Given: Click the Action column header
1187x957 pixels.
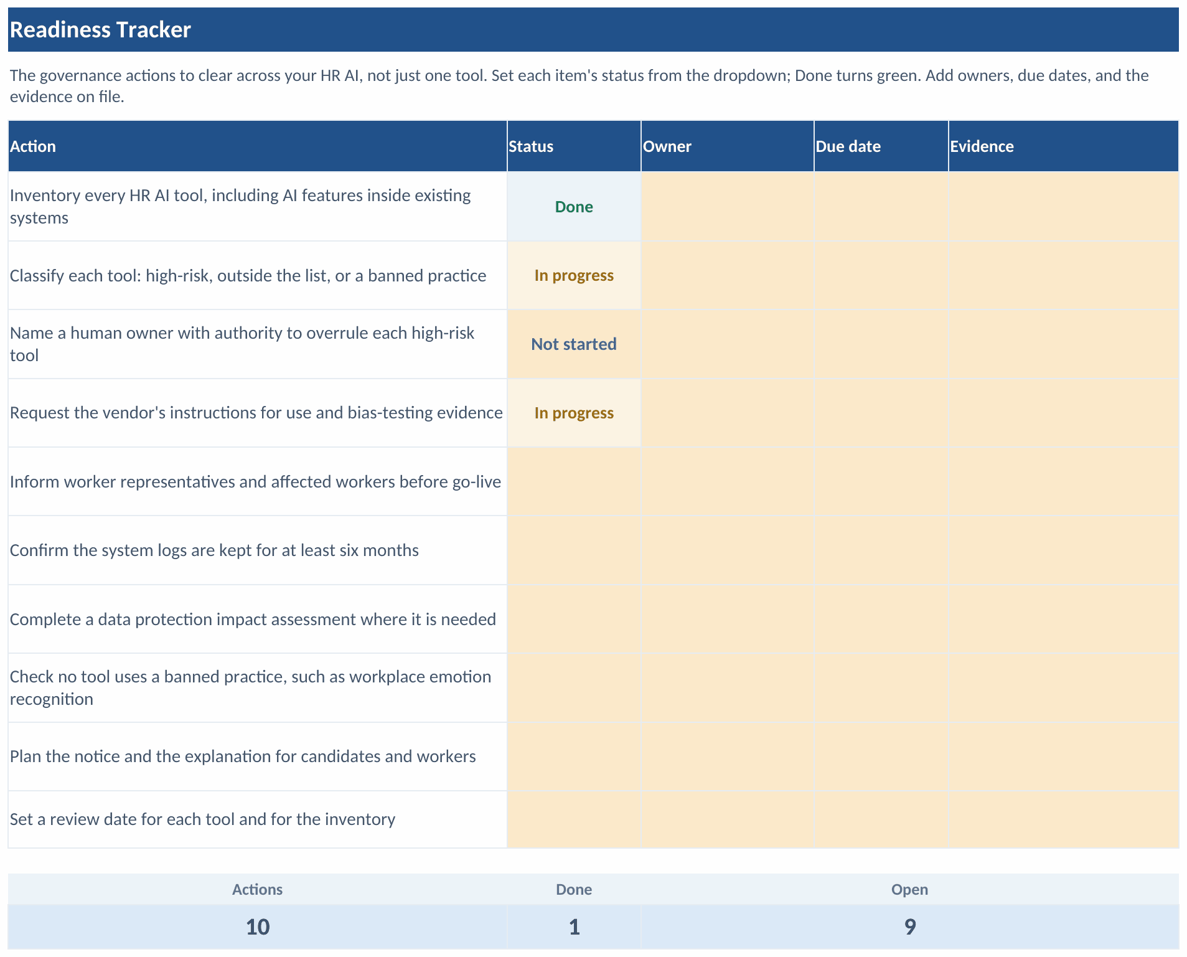Looking at the screenshot, I should (x=258, y=146).
